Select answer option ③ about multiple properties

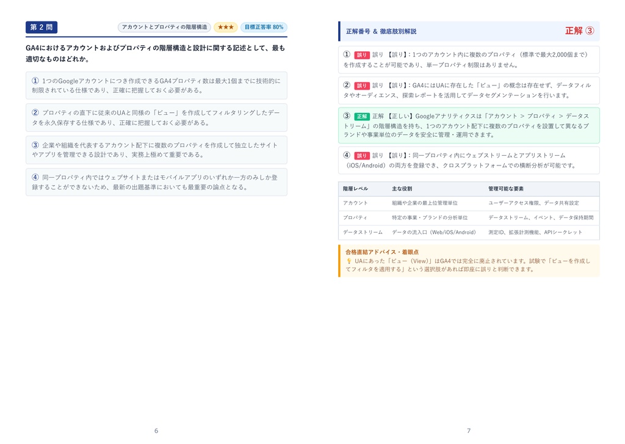click(x=156, y=150)
